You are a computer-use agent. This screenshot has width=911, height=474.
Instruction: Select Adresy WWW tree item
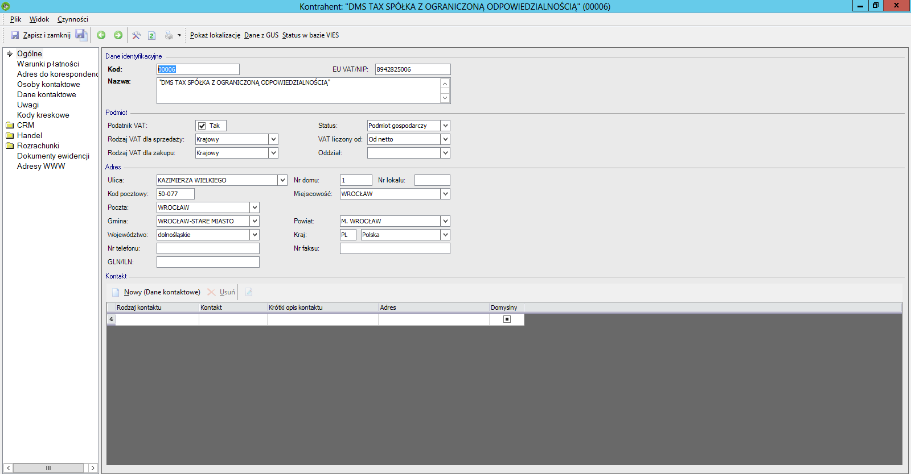[x=41, y=166]
